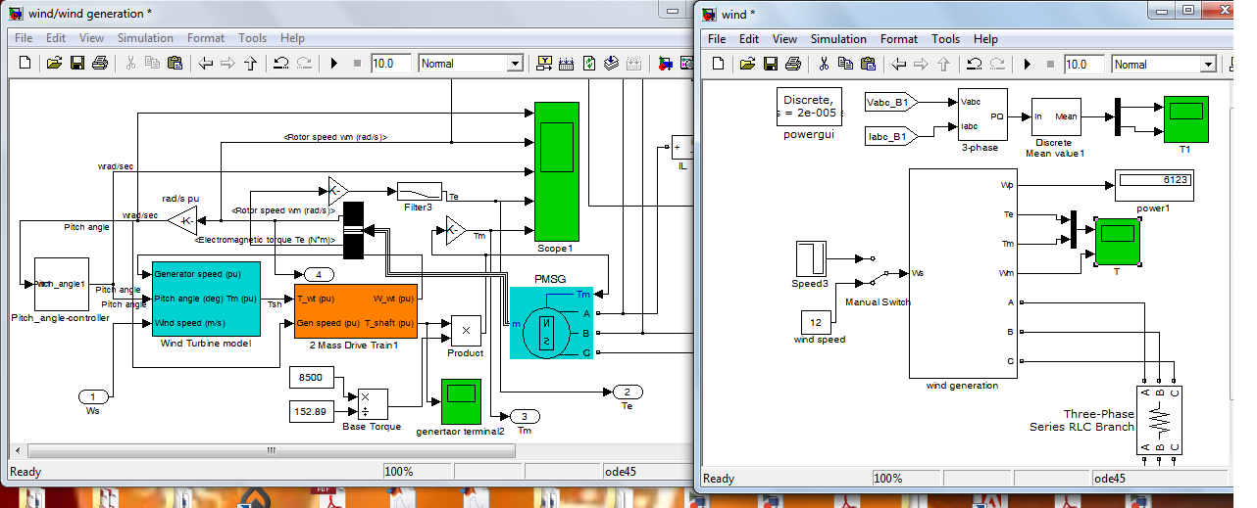Screen dimensions: 1257x508
Task: Select the constant block 8500
Action: point(312,377)
